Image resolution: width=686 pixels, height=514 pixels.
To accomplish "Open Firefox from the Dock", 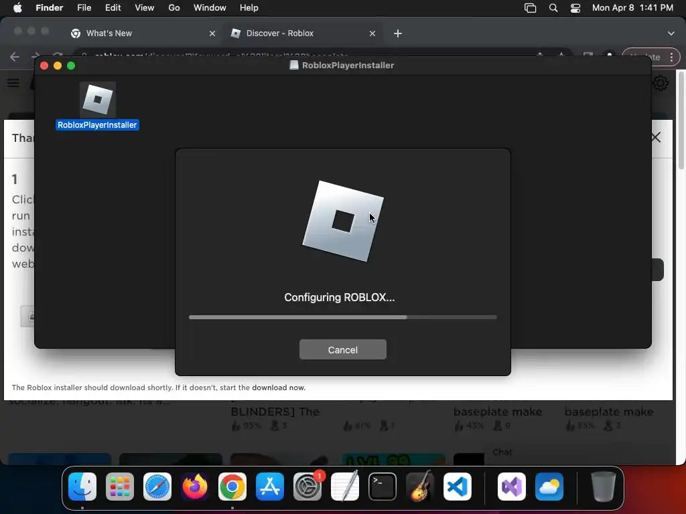I will (x=195, y=487).
